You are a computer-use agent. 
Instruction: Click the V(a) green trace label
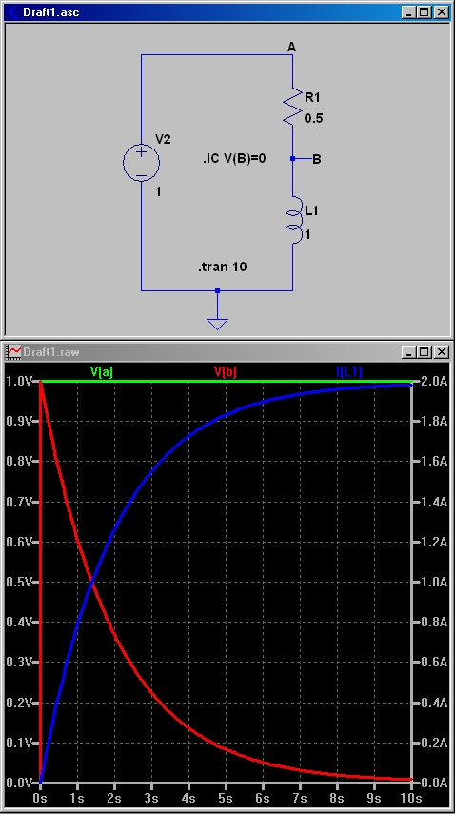pyautogui.click(x=102, y=371)
